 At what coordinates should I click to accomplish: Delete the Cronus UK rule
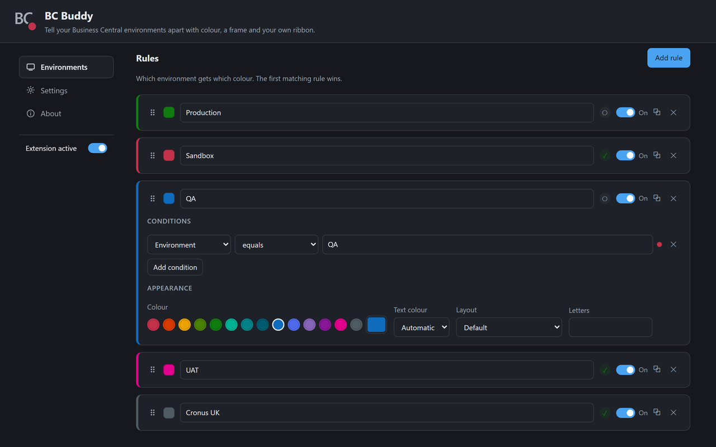(x=673, y=412)
